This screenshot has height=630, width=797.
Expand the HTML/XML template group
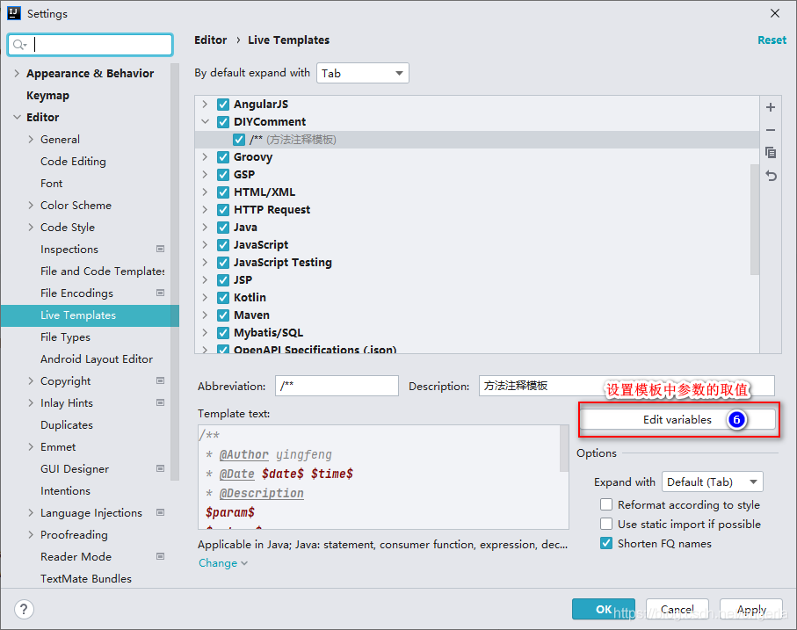(205, 192)
